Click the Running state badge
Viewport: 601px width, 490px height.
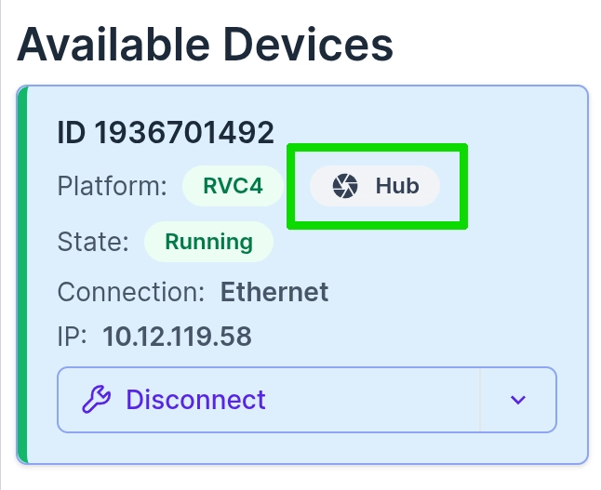click(208, 242)
